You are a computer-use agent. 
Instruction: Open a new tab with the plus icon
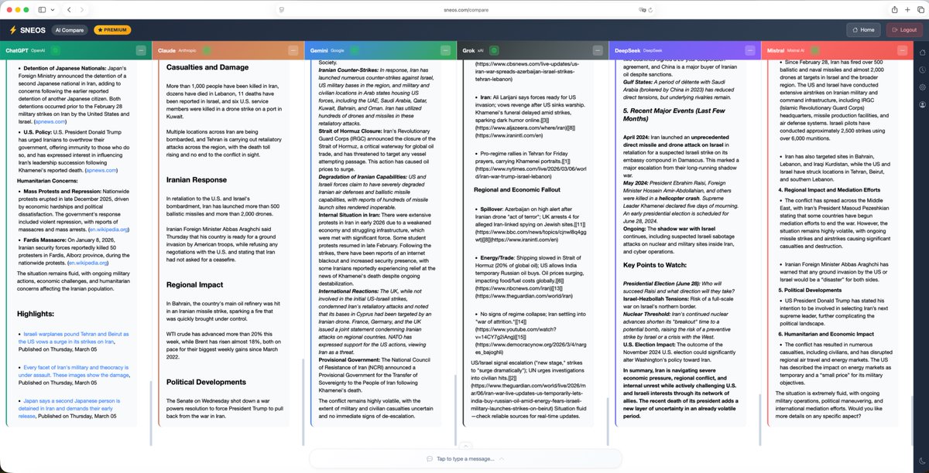[x=906, y=9]
